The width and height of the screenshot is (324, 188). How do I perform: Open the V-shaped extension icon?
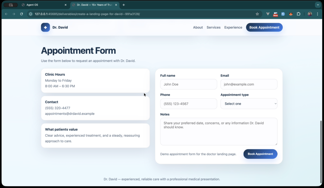click(x=268, y=14)
